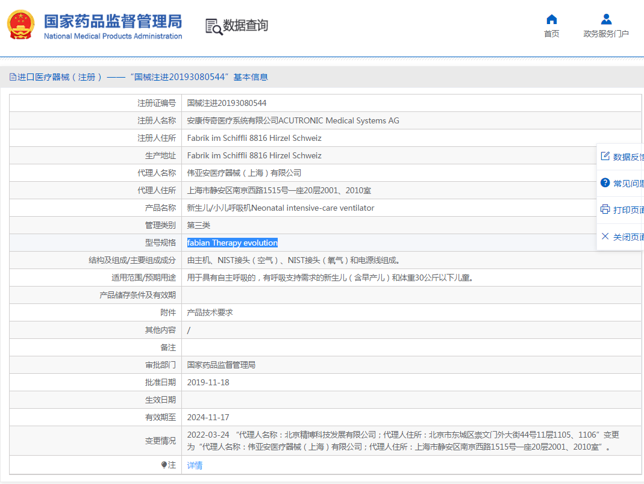This screenshot has height=484, width=644.
Task: Open 政务服务门户 user icon
Action: [606, 19]
